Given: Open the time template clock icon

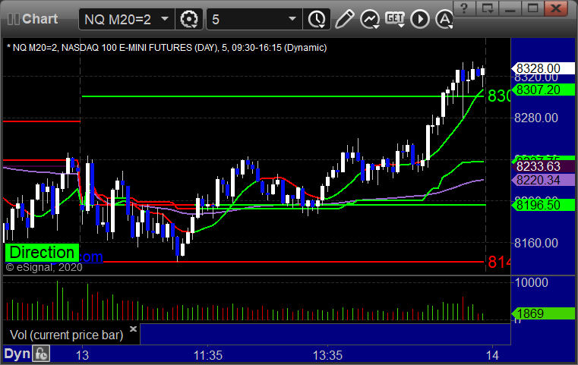Looking at the screenshot, I should click(317, 19).
